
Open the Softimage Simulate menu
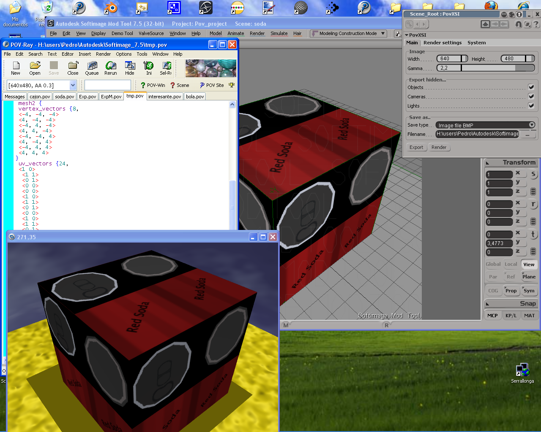(x=279, y=33)
